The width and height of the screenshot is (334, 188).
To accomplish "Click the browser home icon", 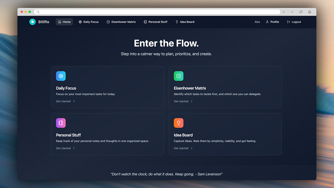I will point(310,12).
